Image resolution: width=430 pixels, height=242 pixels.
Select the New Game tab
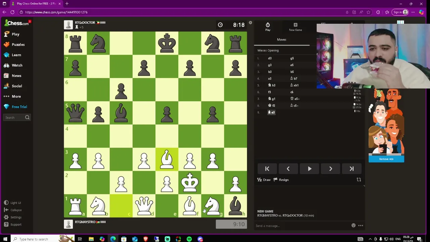pos(295,27)
